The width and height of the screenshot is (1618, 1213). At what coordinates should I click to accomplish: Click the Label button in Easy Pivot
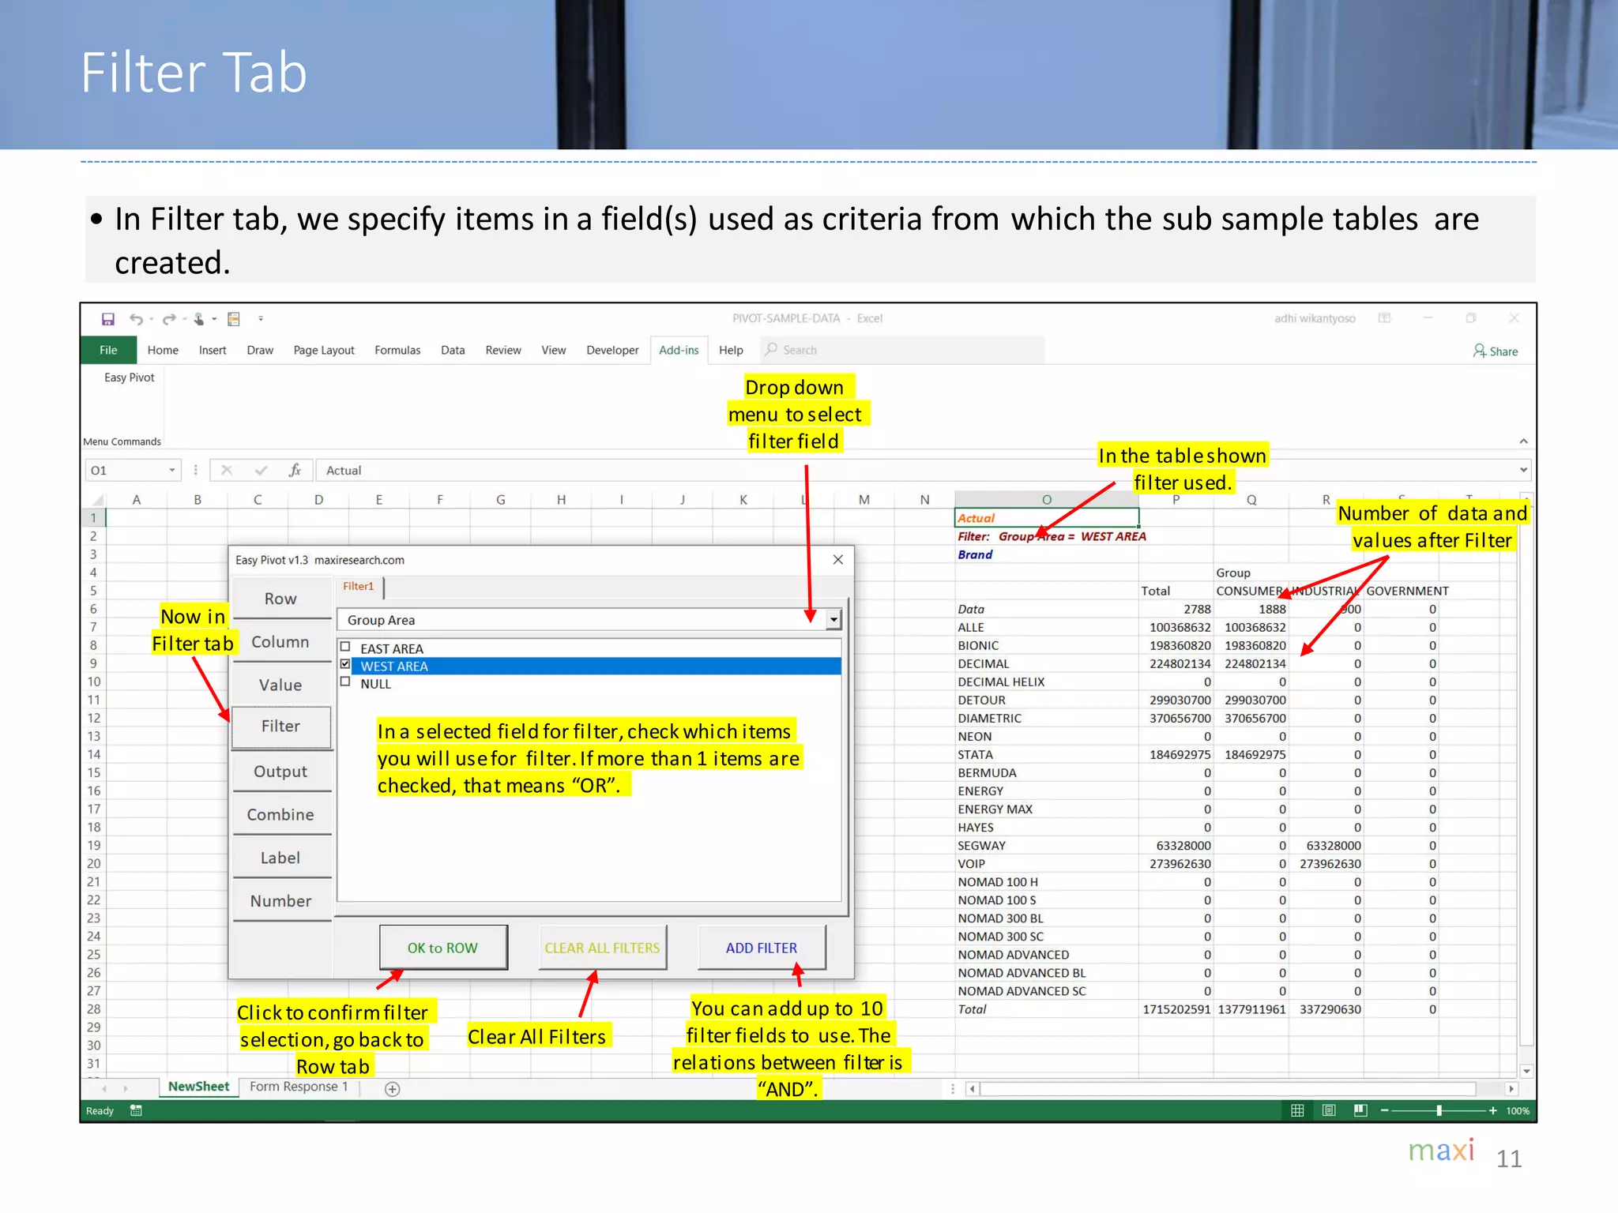280,858
